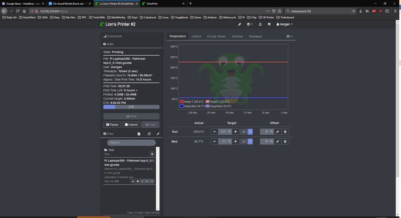This screenshot has height=218, width=401.
Task: Decrease Bed target temperature with minus button
Action: [215, 141]
